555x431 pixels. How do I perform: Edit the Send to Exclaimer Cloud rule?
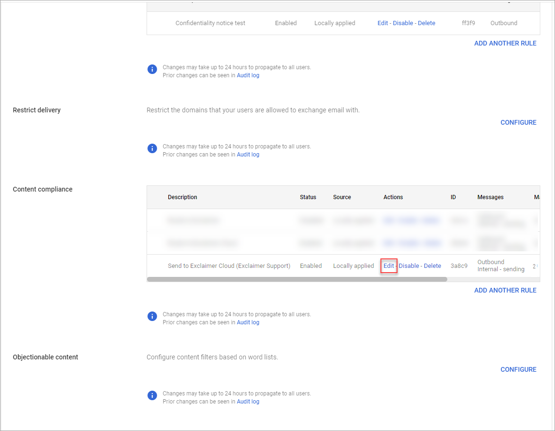click(388, 266)
